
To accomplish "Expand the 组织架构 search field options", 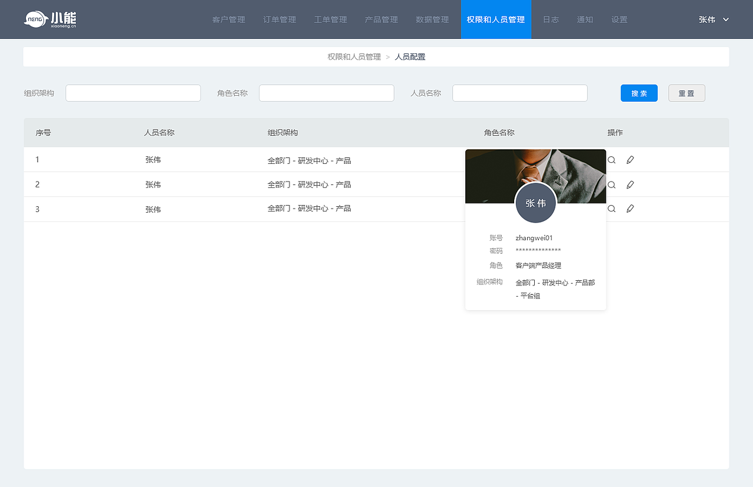I will [x=133, y=93].
